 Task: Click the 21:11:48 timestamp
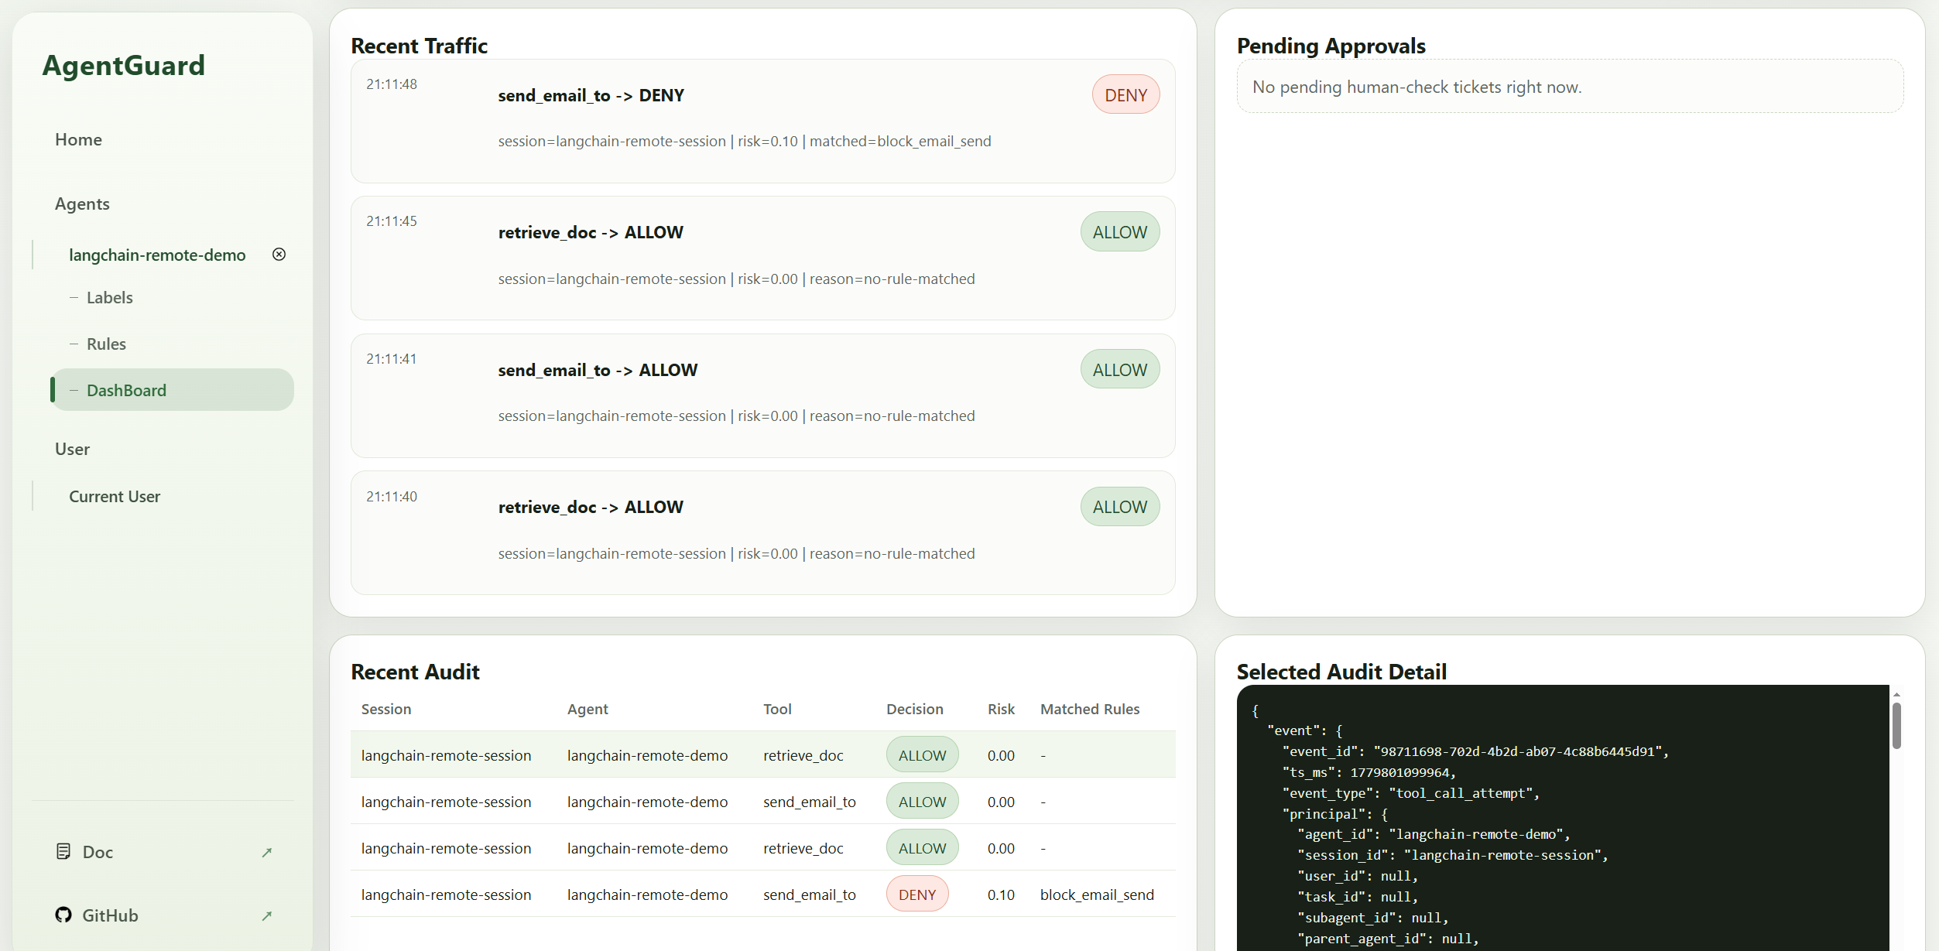tap(392, 84)
